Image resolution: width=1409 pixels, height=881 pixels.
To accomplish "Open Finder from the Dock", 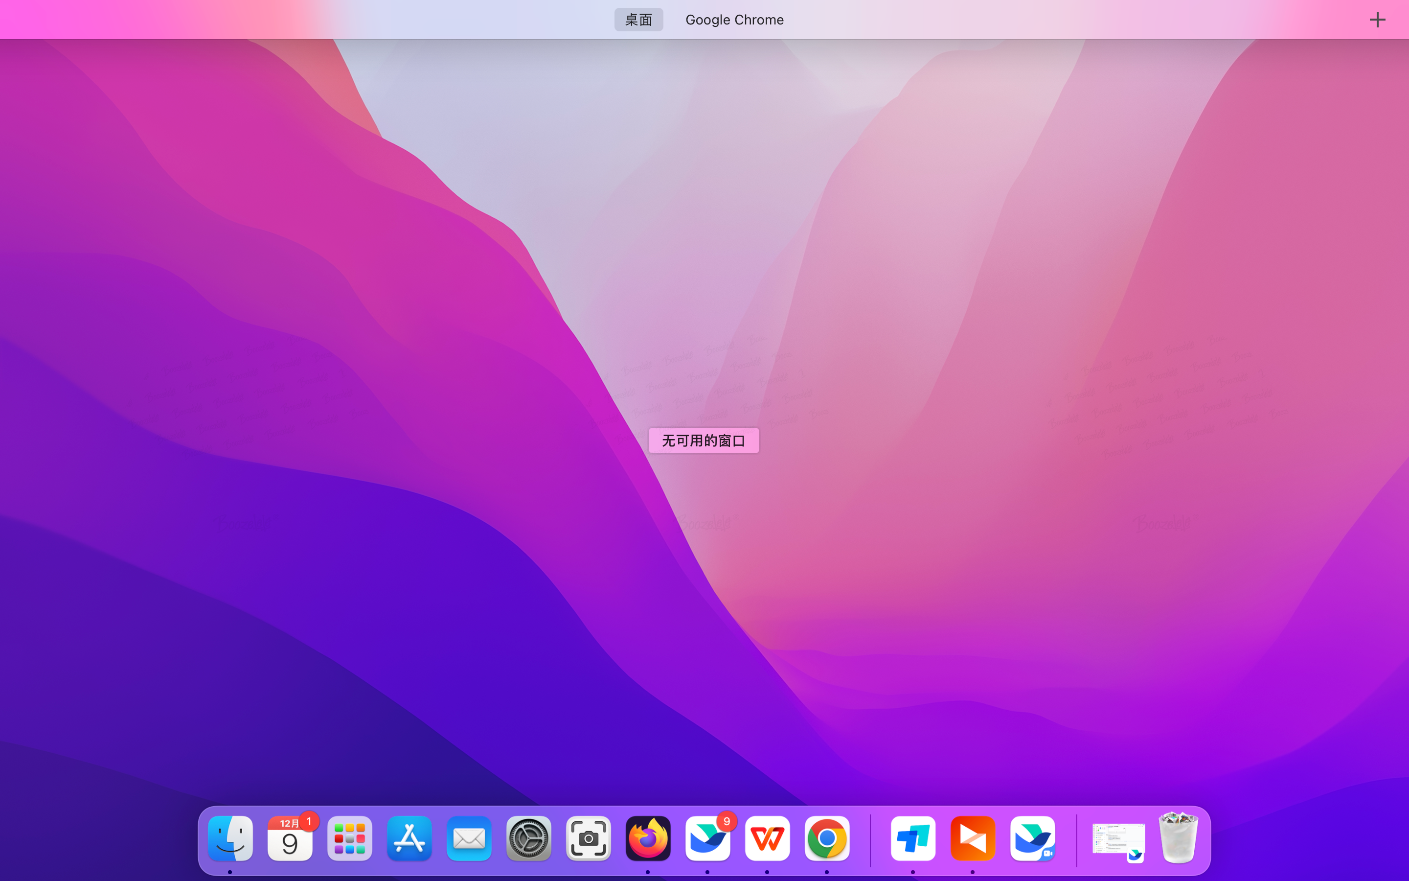I will [x=230, y=838].
